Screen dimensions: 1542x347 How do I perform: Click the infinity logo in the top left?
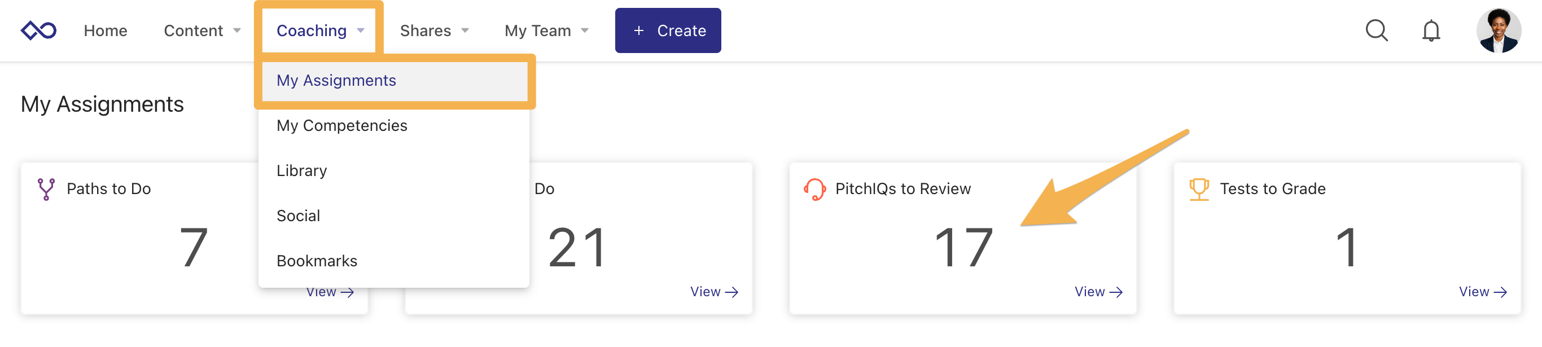pyautogui.click(x=38, y=30)
